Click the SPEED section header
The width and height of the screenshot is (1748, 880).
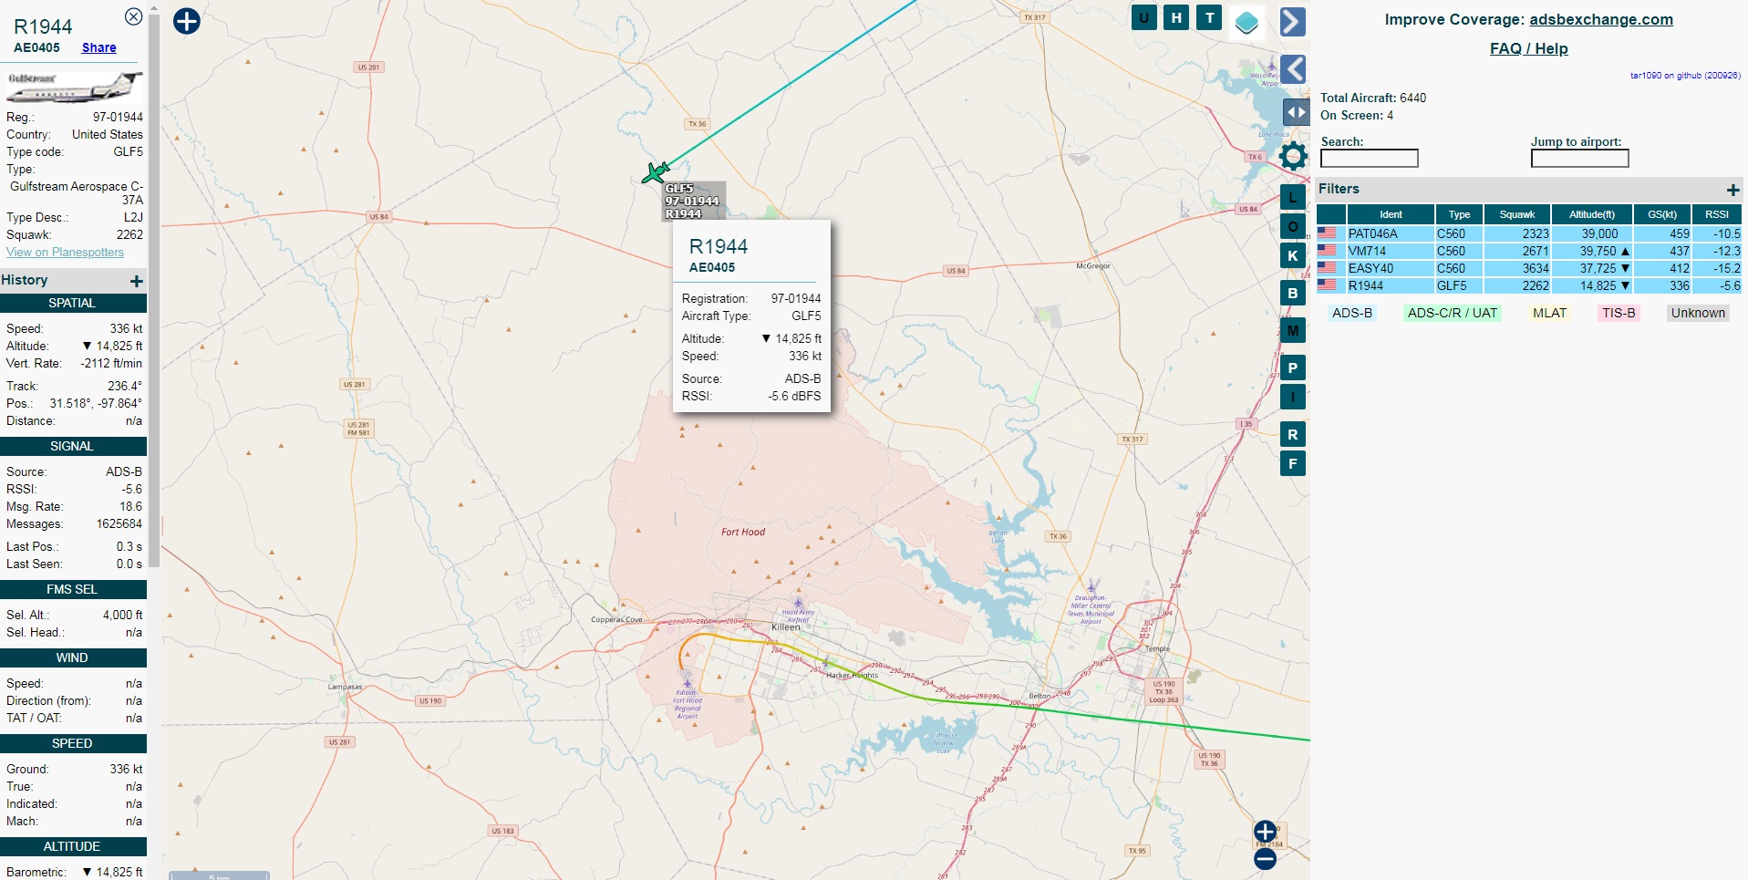[73, 743]
